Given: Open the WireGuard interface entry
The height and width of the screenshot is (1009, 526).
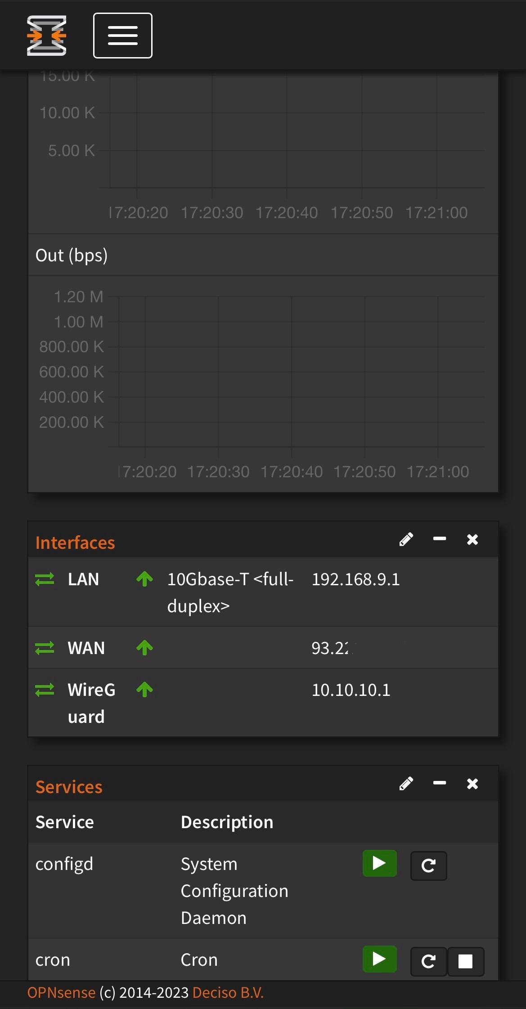Looking at the screenshot, I should coord(91,703).
